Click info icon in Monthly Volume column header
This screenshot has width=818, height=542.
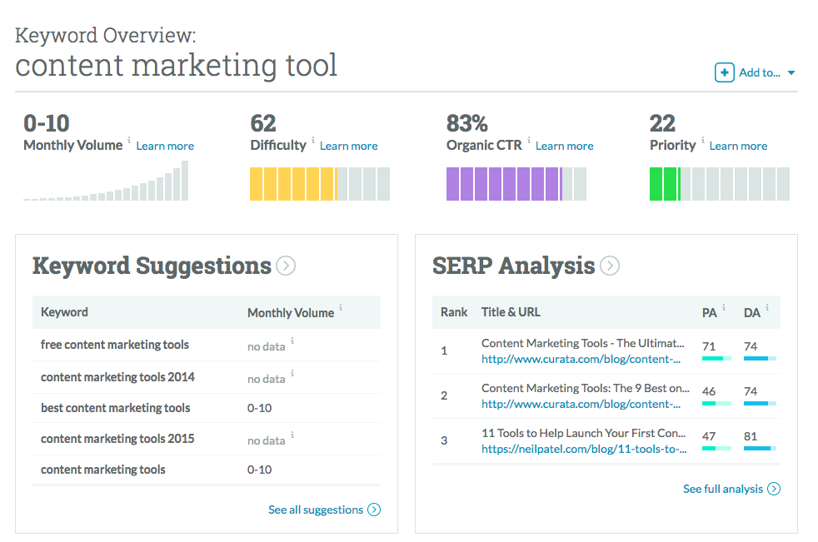[x=341, y=307]
